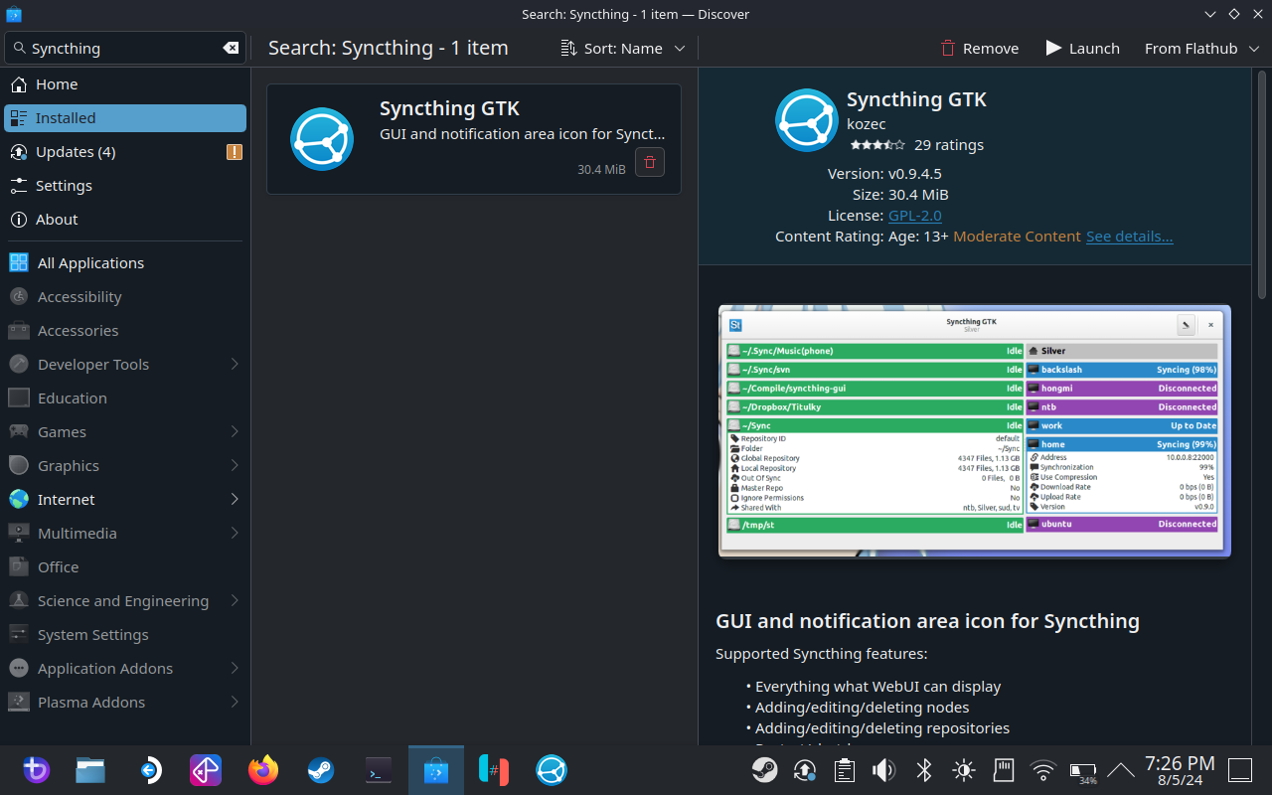This screenshot has height=795, width=1272.
Task: Open Dolphin file manager from the taskbar
Action: point(90,770)
